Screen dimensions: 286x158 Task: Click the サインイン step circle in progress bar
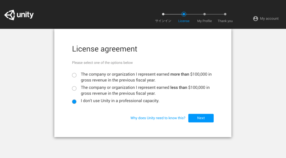pos(163,14)
